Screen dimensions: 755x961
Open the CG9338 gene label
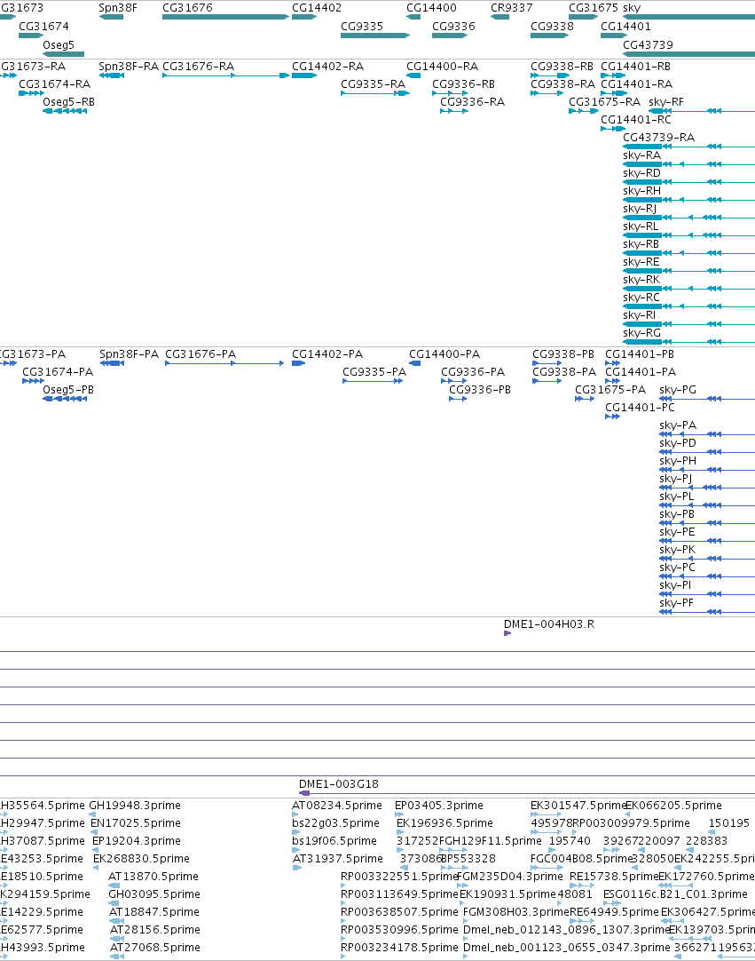point(552,27)
